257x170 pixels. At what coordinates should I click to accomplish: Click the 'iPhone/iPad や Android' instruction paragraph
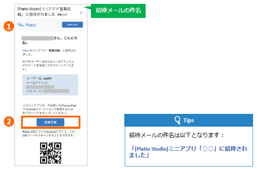(x=49, y=109)
